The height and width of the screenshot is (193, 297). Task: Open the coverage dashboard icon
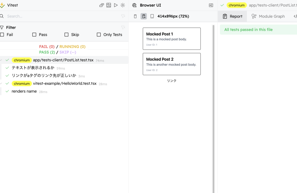[109, 5]
